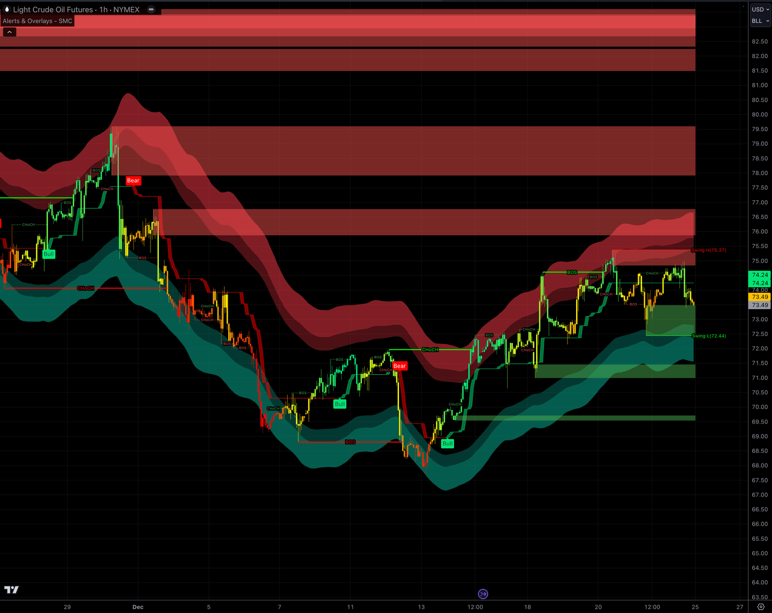
Task: Click the eye/hide pill next to NYMEX title
Action: (x=151, y=9)
